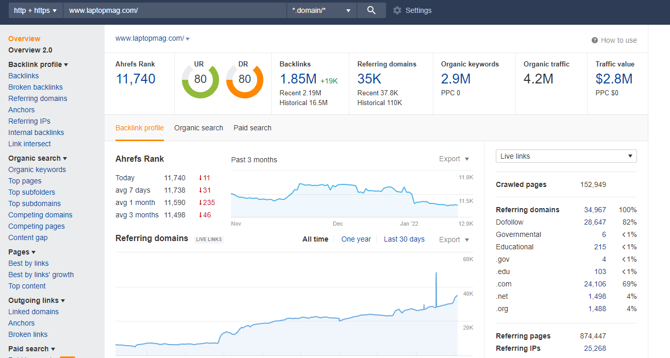Open Competing domains report

[x=40, y=215]
